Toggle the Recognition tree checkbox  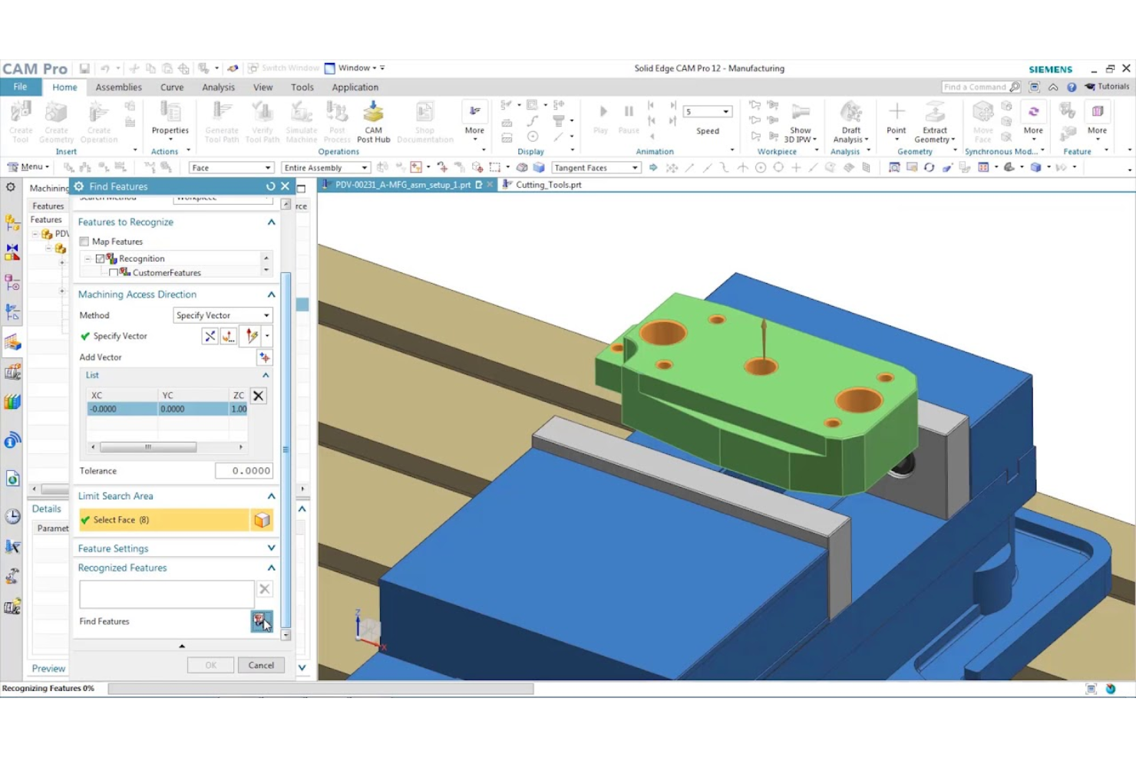[100, 259]
